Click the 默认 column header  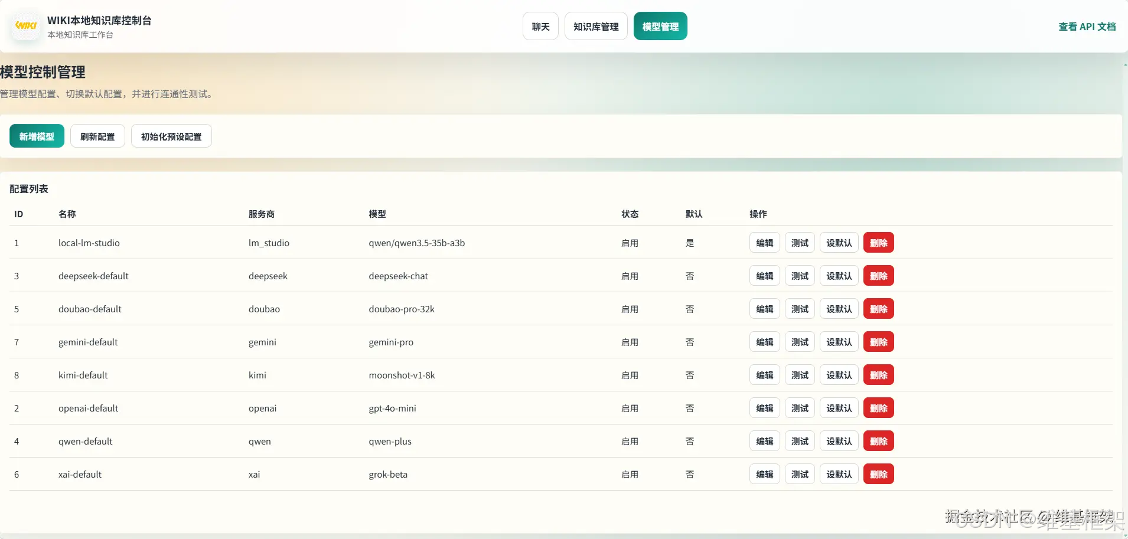[694, 214]
